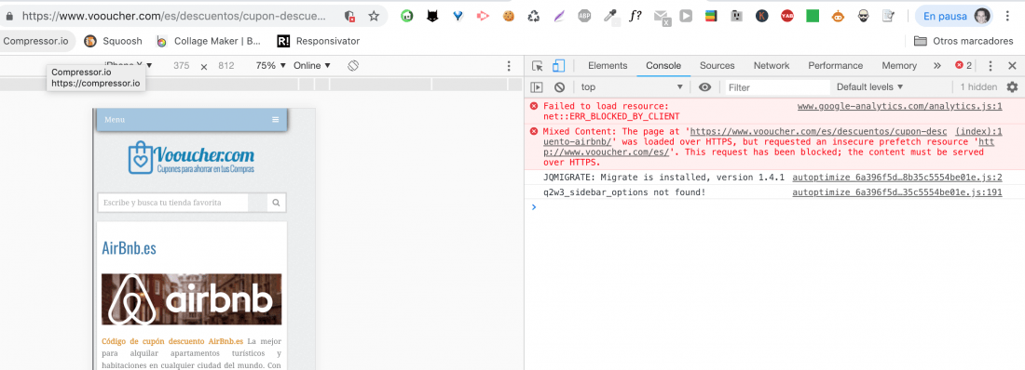Click the q2w3_sidebar_options not found message
The width and height of the screenshot is (1025, 370).
tap(624, 192)
